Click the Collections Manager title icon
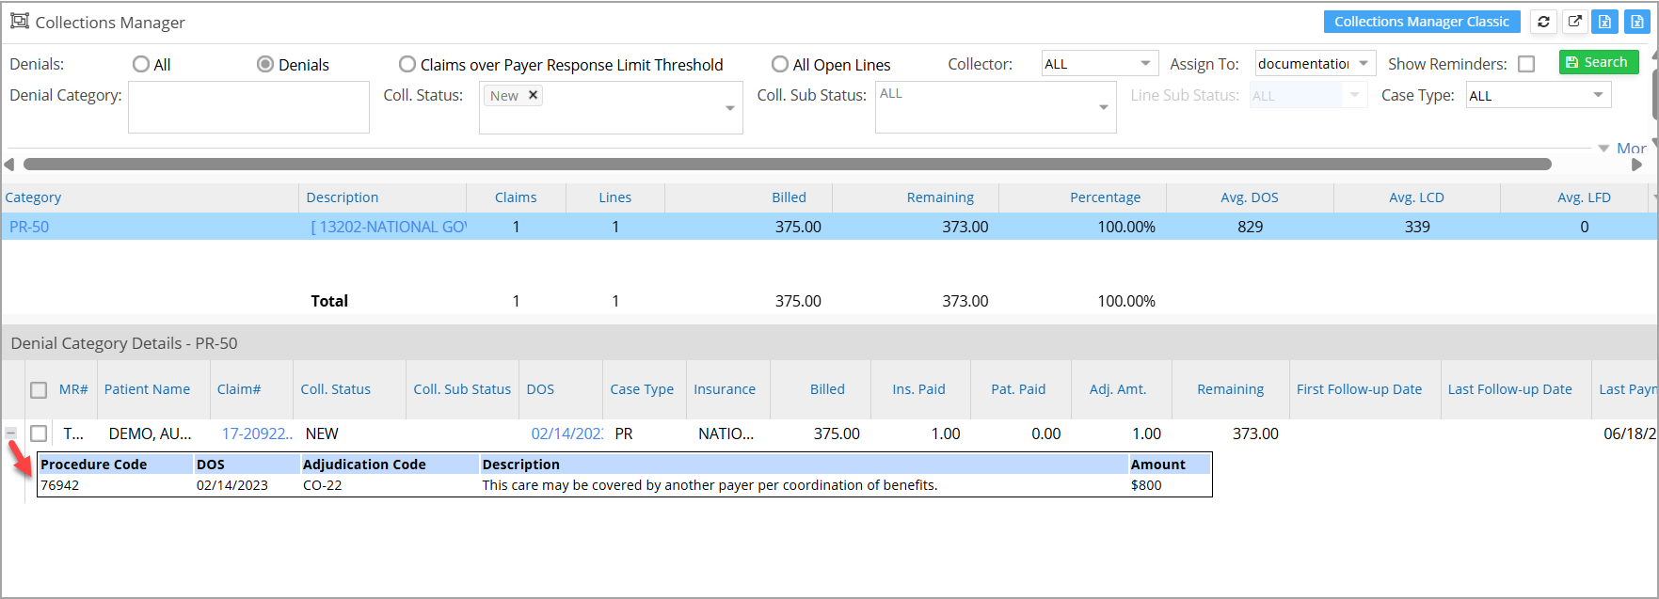Viewport: 1659px width, 599px height. click(19, 21)
